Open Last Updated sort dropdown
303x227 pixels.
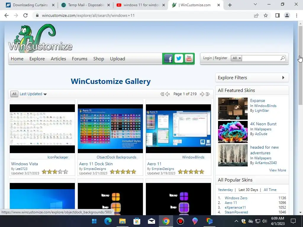(33, 94)
